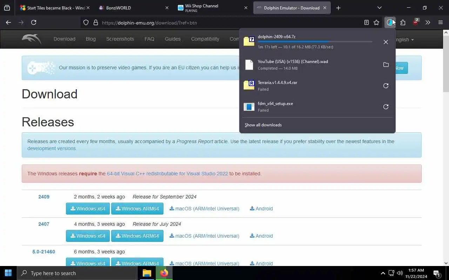This screenshot has width=449, height=280.
Task: Open the Screenshots nav item
Action: [x=120, y=39]
